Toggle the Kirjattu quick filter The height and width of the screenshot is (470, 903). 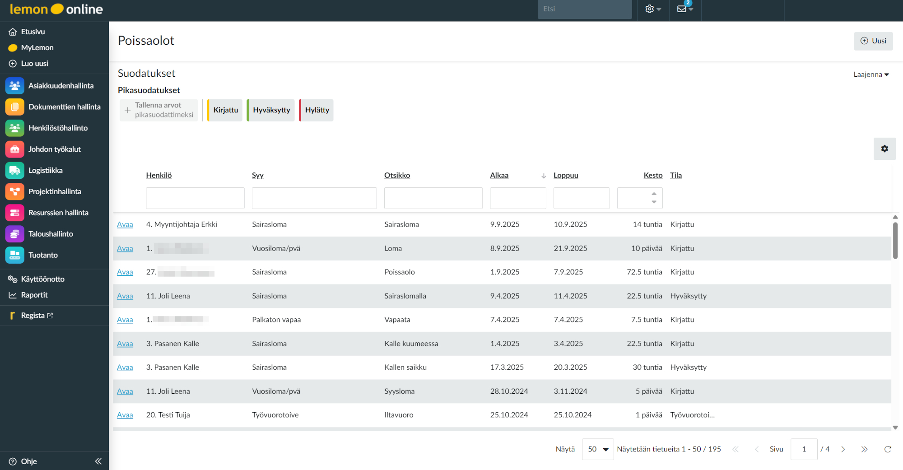point(225,110)
